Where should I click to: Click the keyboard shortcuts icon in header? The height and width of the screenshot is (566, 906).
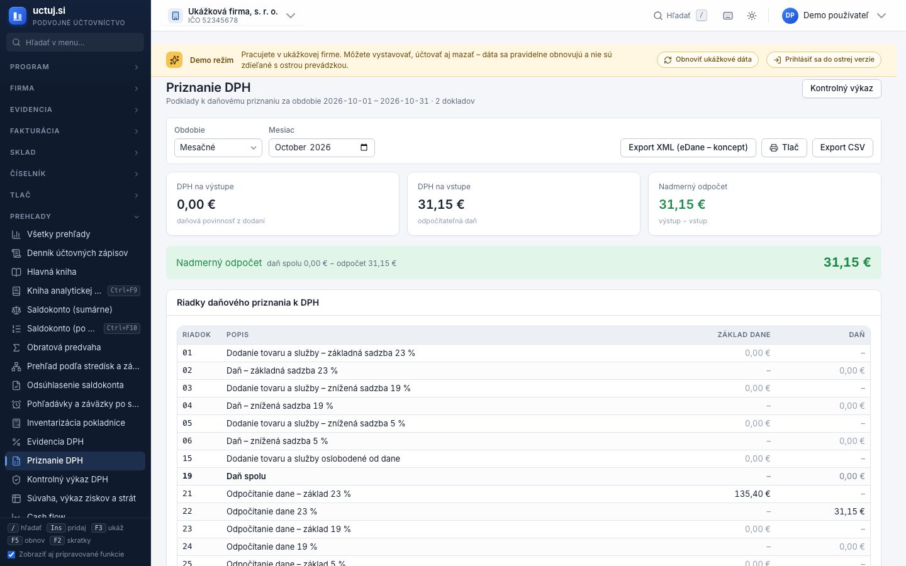[x=728, y=16]
